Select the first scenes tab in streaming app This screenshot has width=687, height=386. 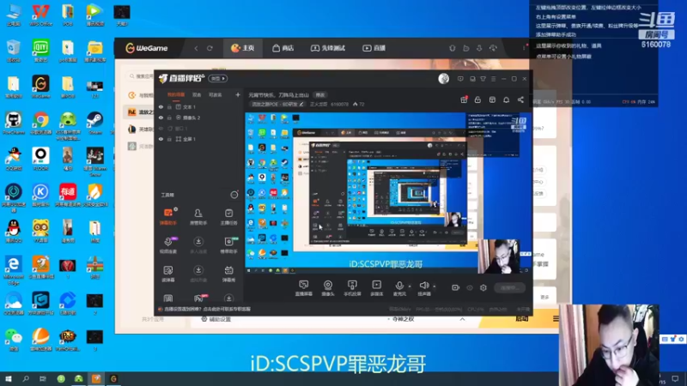point(176,94)
